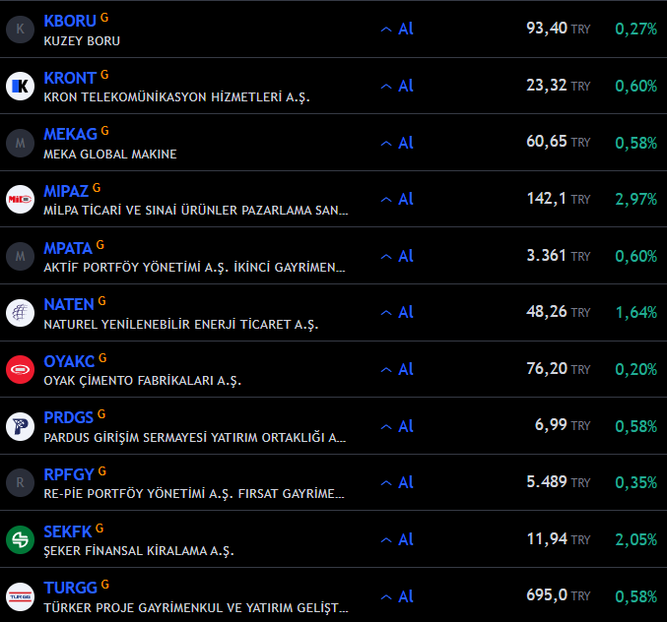
Task: Click the name ŞEKER FİNANSAL KİRALAMA A.Ş.
Action: tap(139, 551)
